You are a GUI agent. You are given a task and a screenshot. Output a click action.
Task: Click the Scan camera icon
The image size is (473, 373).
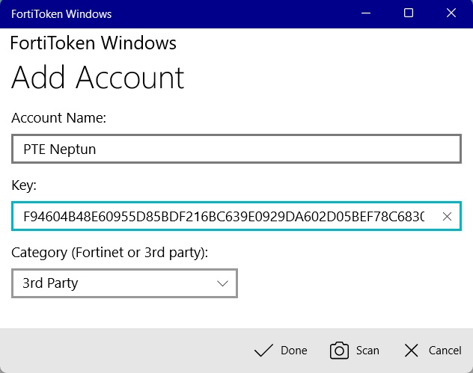[x=340, y=351]
